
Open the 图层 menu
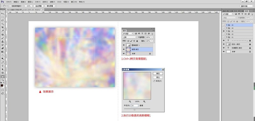(30, 2)
